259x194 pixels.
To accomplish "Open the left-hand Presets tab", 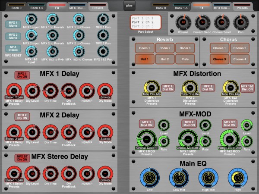I will click(x=98, y=6).
